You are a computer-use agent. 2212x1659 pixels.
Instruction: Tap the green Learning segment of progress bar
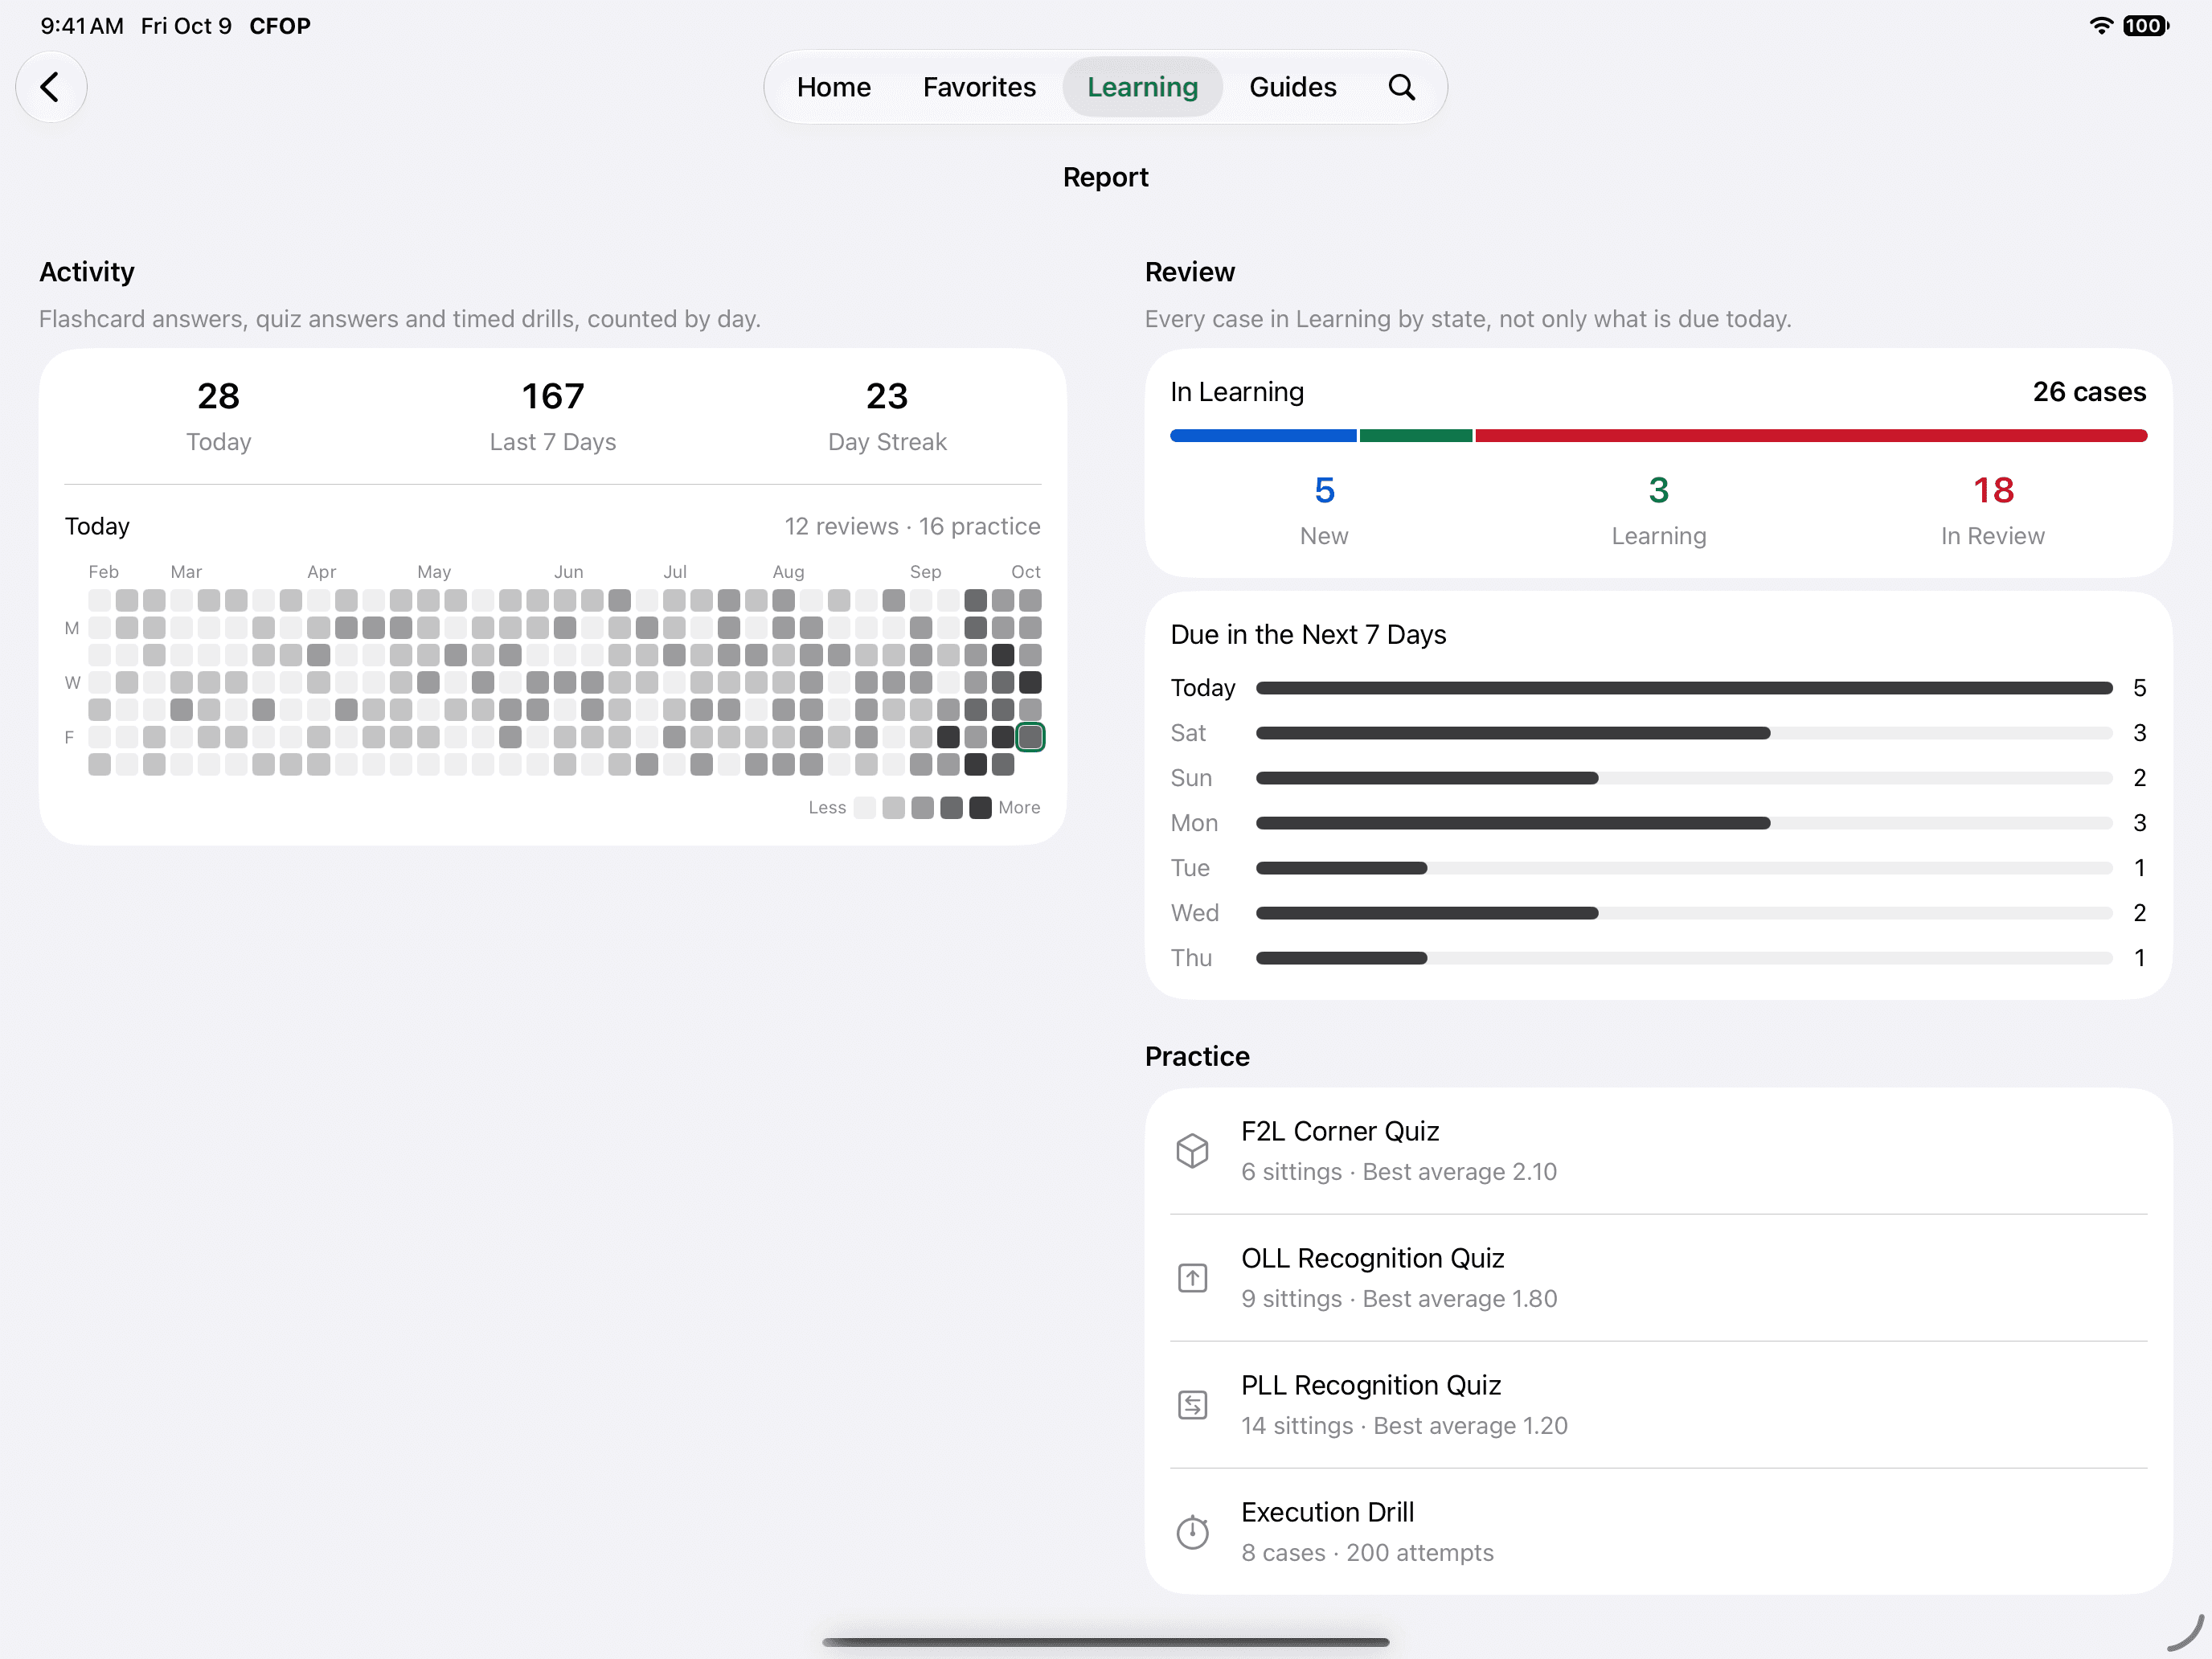[1416, 436]
